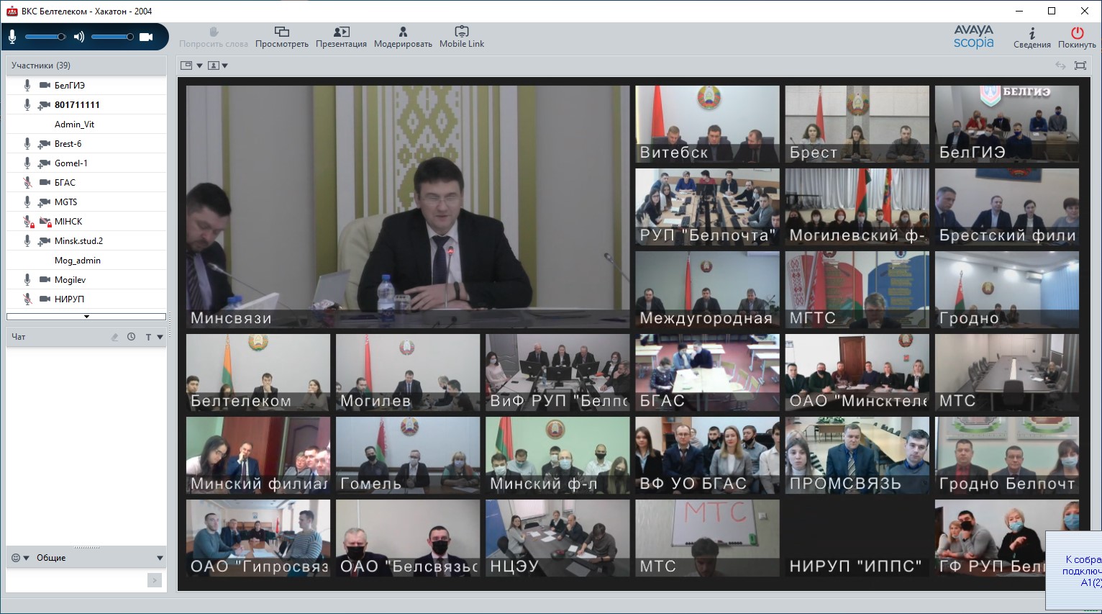Click БелГИЭ participant camera icon
1102x614 pixels.
click(45, 85)
